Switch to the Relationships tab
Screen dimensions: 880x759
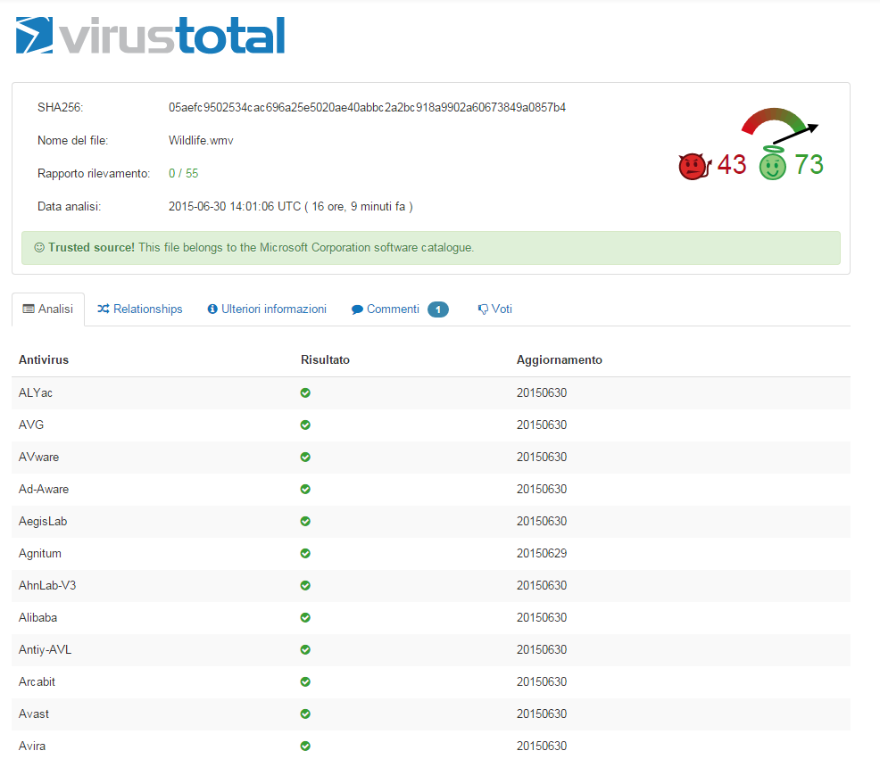click(140, 309)
